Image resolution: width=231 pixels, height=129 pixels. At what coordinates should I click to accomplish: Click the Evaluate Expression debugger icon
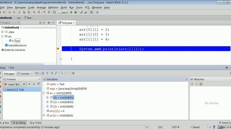point(73,73)
